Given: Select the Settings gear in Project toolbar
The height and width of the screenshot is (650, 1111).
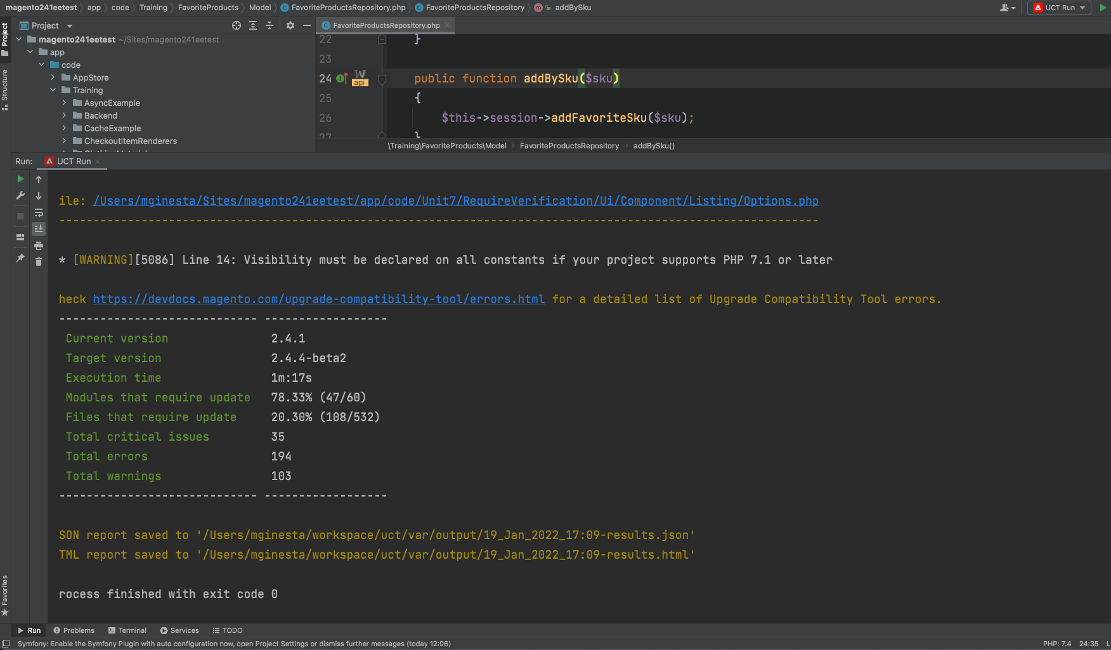Looking at the screenshot, I should coord(290,25).
